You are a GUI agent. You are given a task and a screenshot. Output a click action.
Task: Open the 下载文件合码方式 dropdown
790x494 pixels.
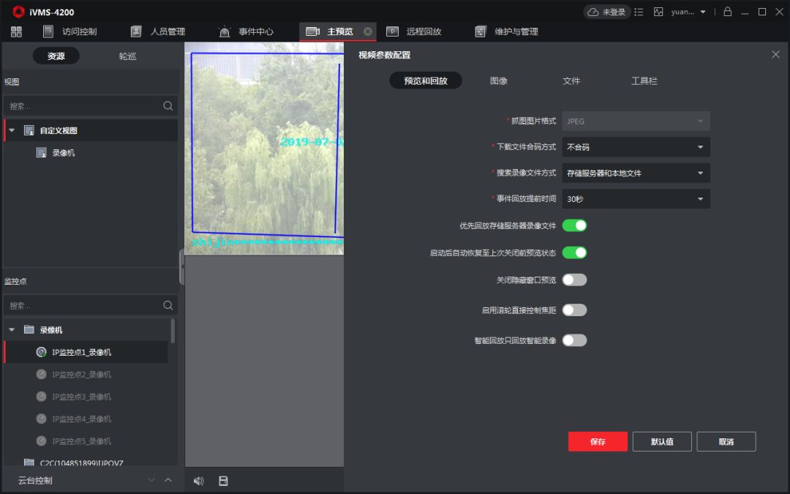point(636,146)
